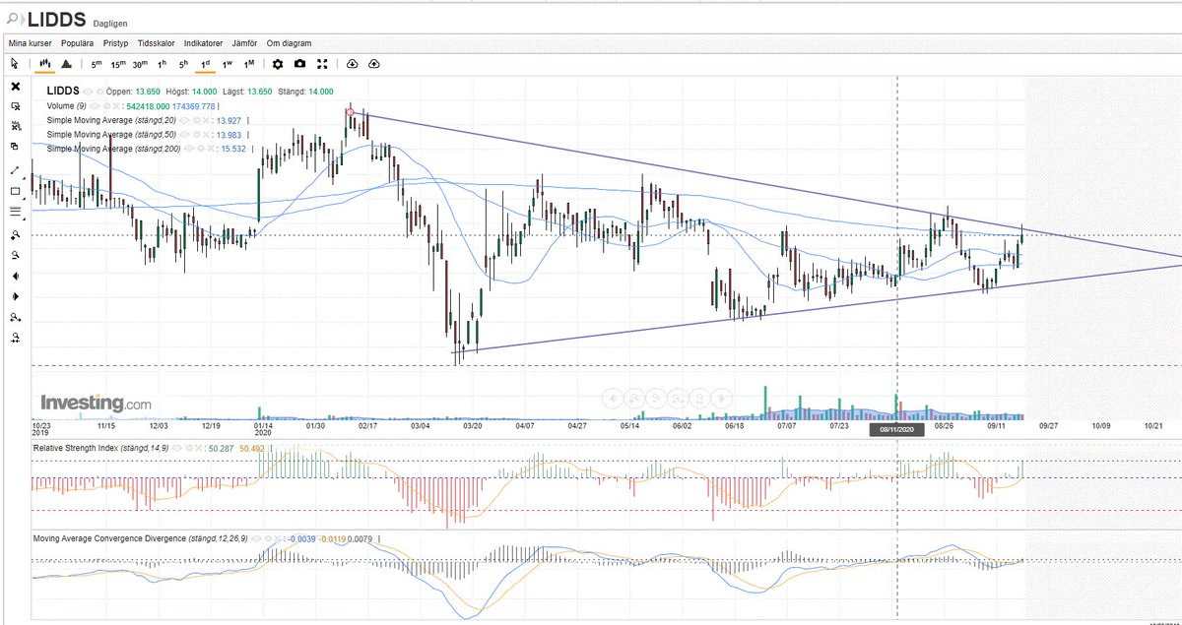Set timeframe to 5 minutes
Viewport: 1182px width, 625px height.
coord(97,64)
